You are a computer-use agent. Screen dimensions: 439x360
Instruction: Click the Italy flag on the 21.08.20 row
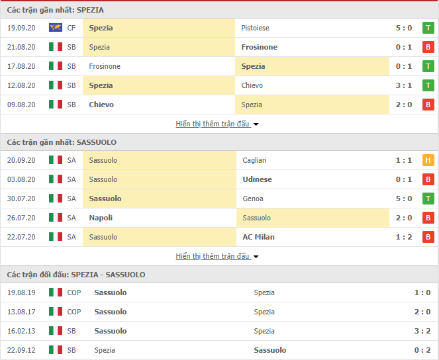tap(56, 47)
